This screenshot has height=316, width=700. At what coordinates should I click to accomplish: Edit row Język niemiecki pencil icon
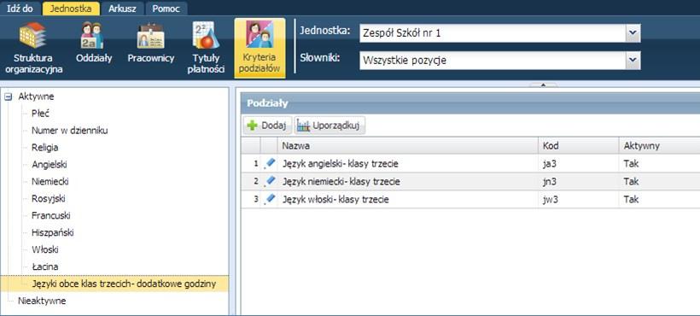(x=270, y=181)
